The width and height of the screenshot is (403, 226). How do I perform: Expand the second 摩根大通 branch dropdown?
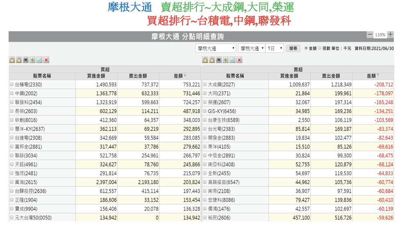251,48
